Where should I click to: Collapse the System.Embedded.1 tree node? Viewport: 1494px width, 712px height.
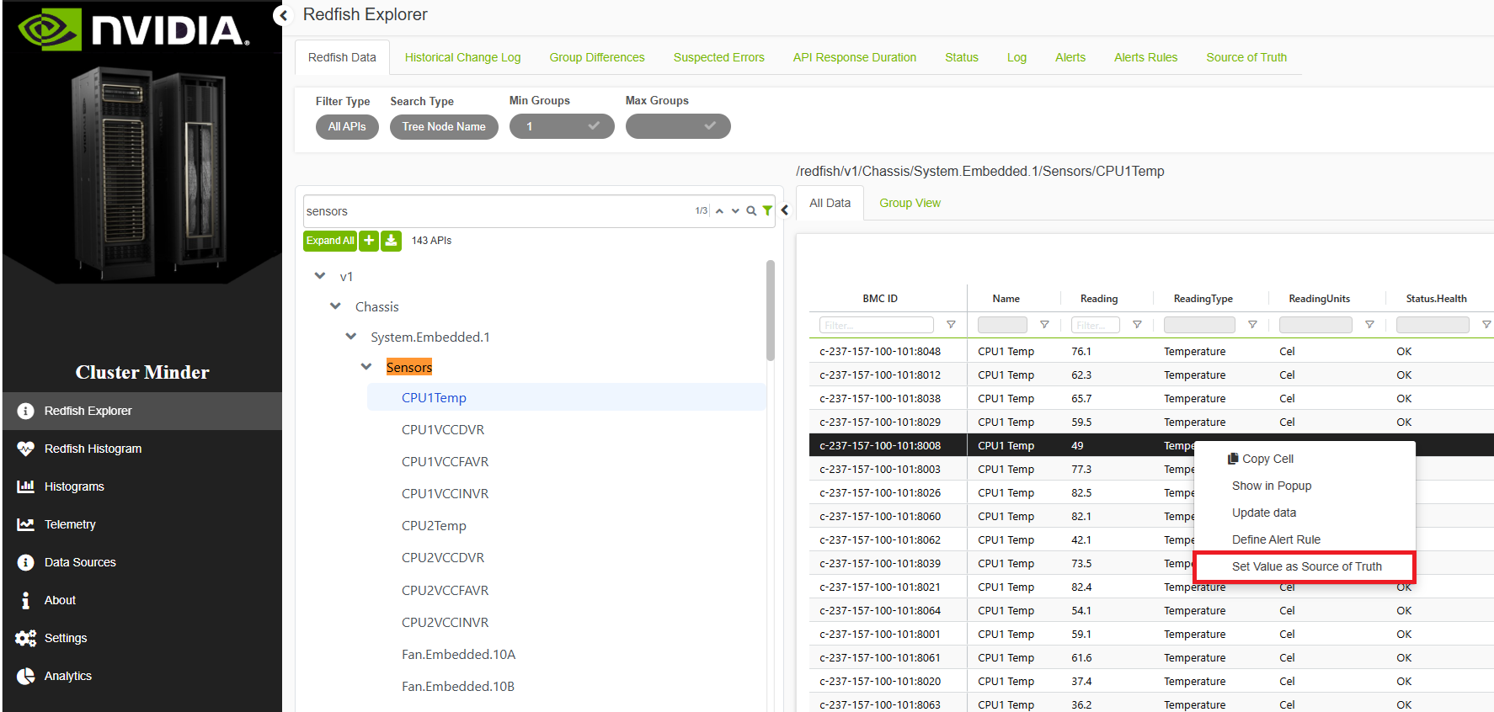tap(351, 336)
